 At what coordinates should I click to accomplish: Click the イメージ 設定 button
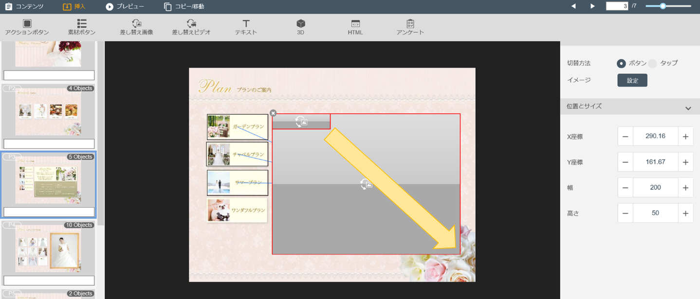tap(632, 80)
